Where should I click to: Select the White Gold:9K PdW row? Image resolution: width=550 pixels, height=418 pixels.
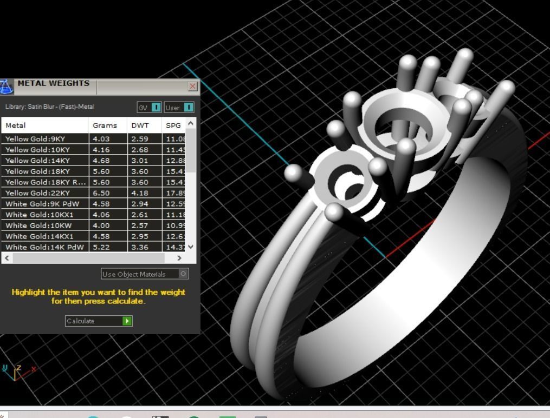click(93, 204)
